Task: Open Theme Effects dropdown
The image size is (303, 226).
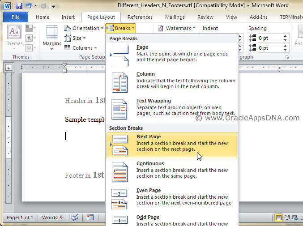Action: tap(31, 47)
